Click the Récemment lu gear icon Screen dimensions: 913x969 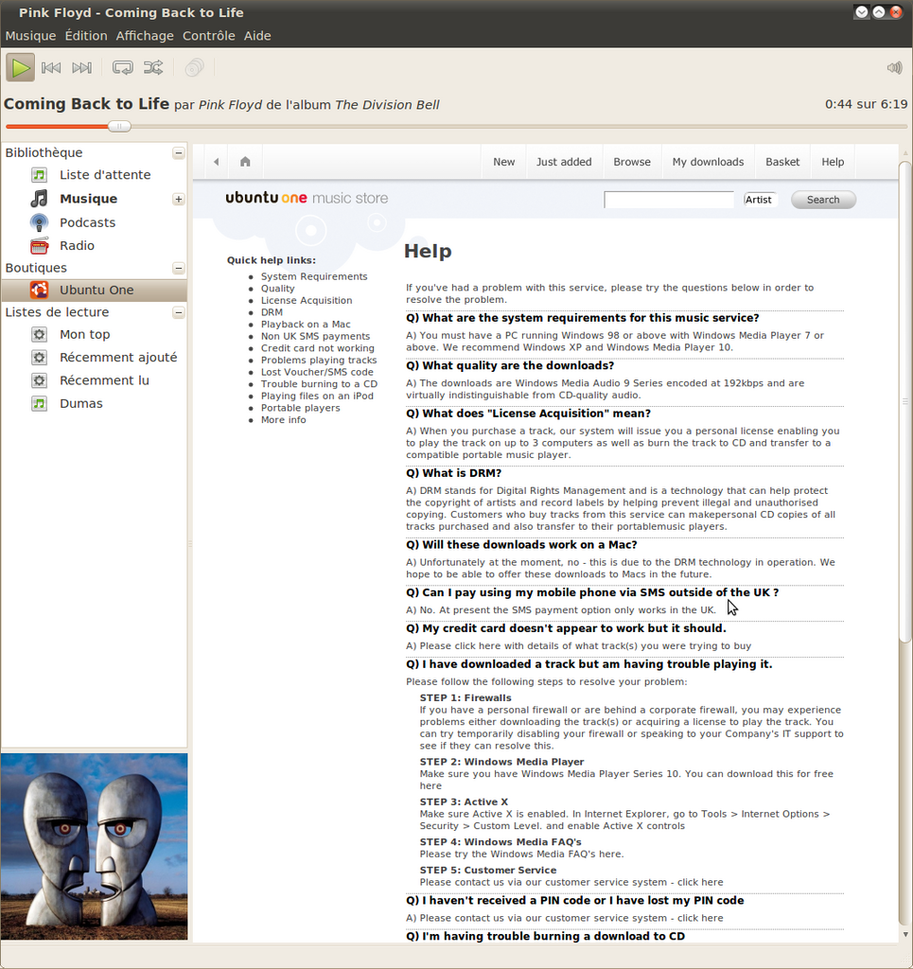pos(39,380)
